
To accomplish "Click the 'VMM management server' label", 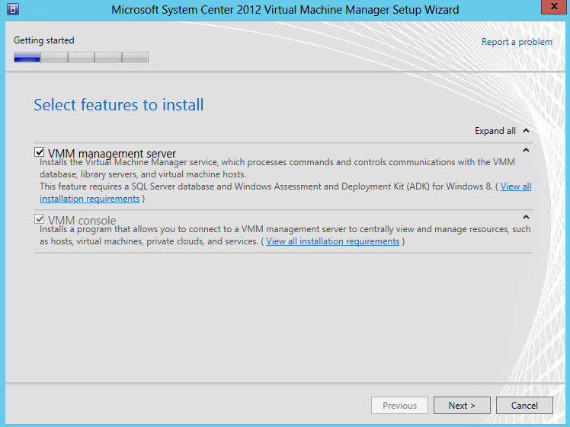I will pyautogui.click(x=112, y=153).
